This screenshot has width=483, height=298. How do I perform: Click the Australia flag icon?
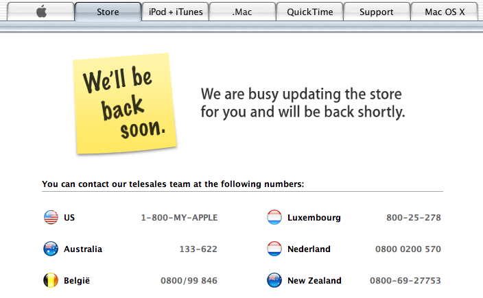click(x=51, y=249)
